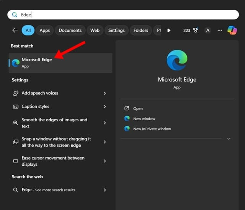Expand the Add speech voices chevron

pos(105,93)
